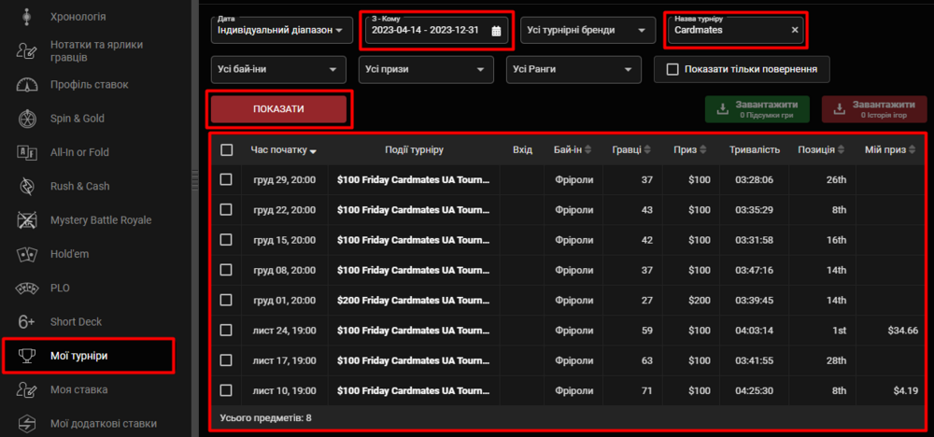Sort by Приз column arrows
Viewport: 934px width, 437px height.
[704, 150]
